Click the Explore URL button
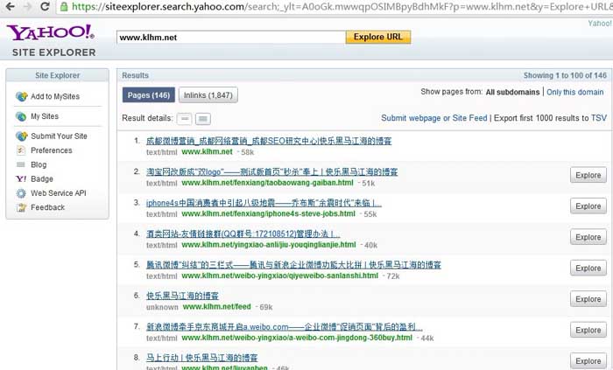The width and height of the screenshot is (613, 370). point(378,37)
